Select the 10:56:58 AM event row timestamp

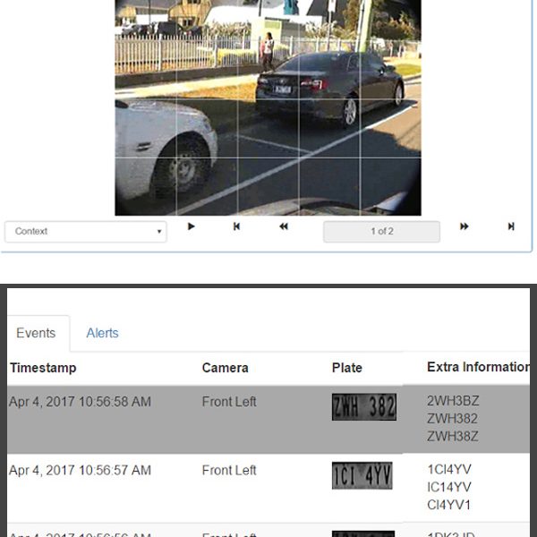coord(80,402)
